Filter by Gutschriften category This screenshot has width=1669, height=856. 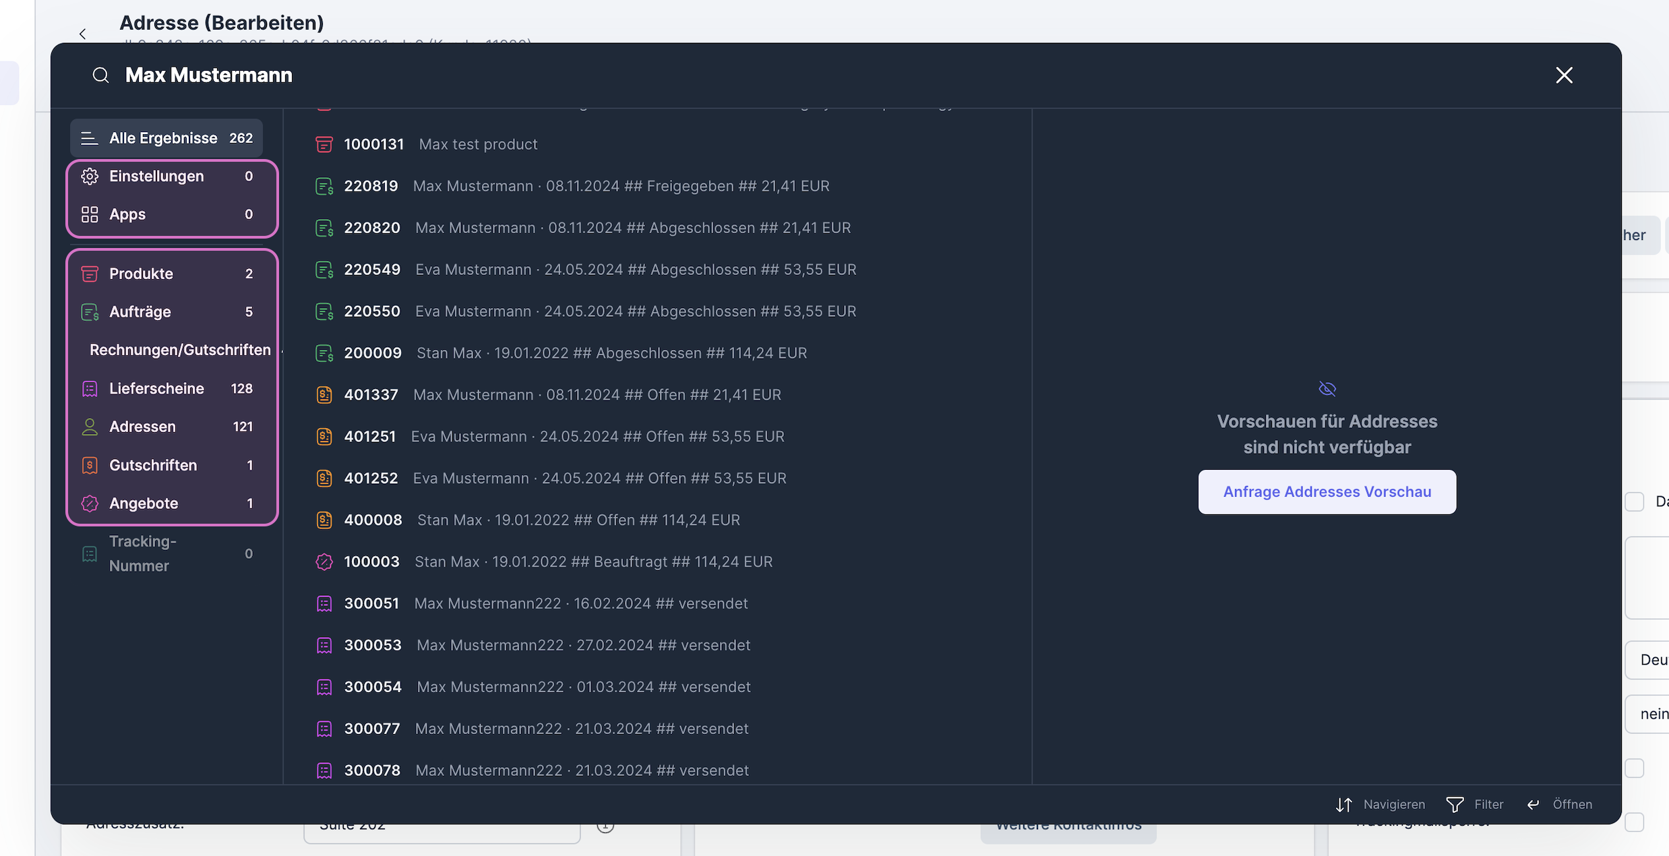click(x=153, y=465)
